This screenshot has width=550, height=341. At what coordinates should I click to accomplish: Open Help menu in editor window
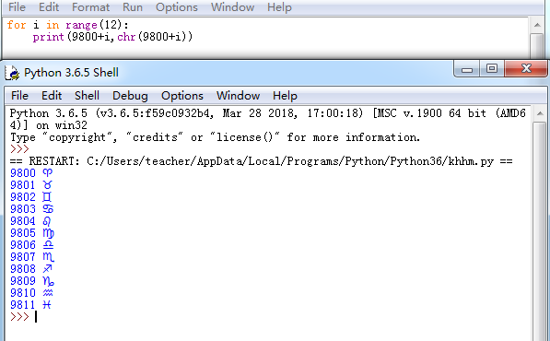coord(279,7)
